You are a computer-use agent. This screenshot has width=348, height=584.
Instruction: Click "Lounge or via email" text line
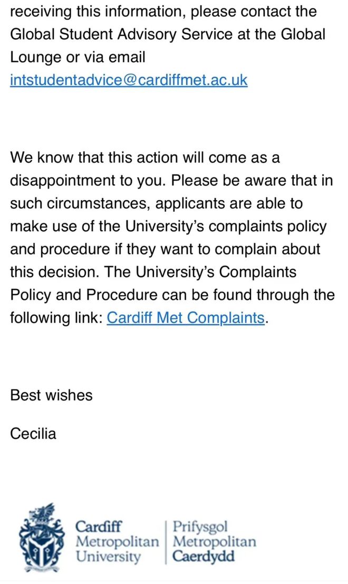tap(78, 57)
